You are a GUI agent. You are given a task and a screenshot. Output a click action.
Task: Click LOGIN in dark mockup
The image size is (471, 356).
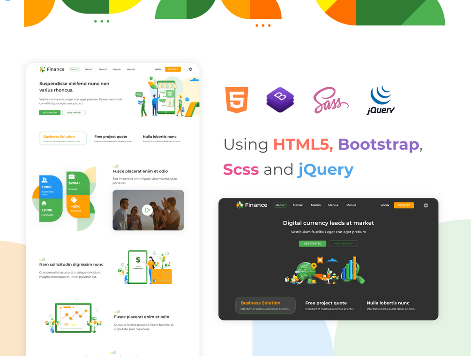coord(385,205)
